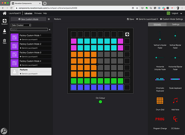Click the first blue pad in bottom row
This screenshot has width=185, height=135.
point(74,87)
